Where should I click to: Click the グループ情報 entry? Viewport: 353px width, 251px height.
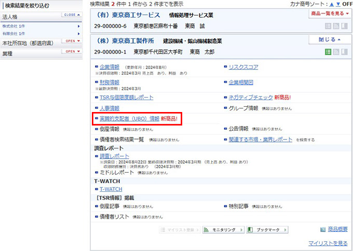243,108
